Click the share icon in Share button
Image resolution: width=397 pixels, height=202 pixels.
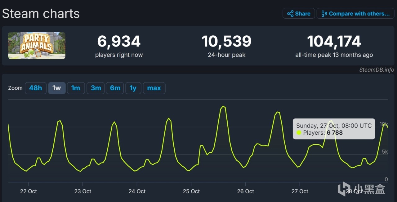coord(290,14)
